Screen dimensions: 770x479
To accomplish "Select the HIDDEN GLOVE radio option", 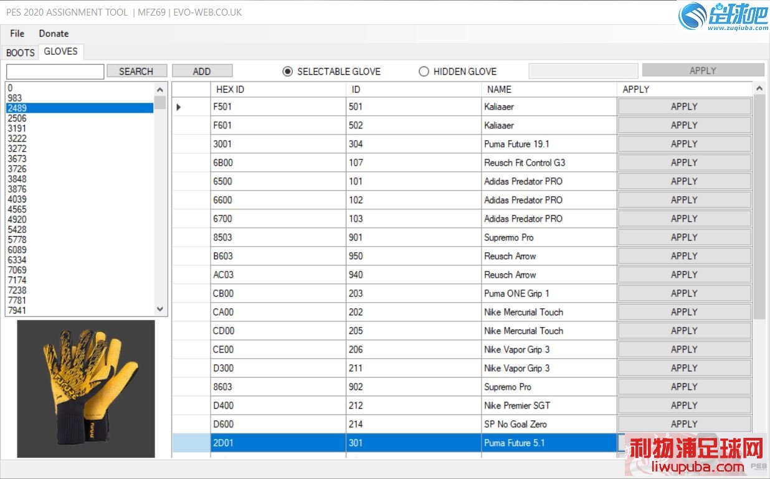I will tap(458, 72).
